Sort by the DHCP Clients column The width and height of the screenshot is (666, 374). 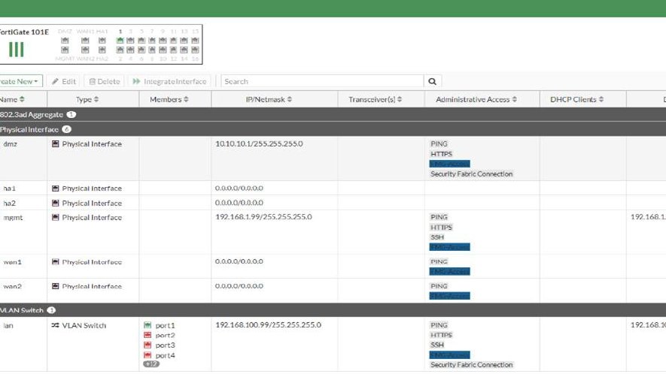click(576, 99)
